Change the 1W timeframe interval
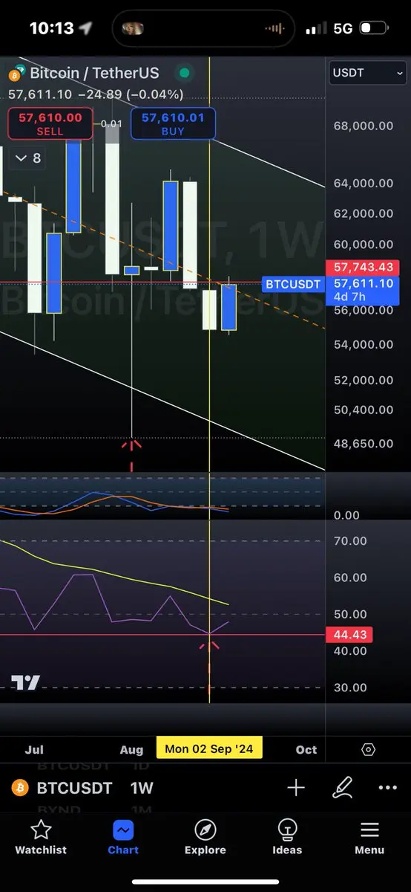 [x=142, y=788]
